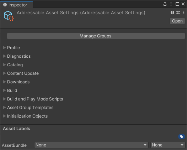This screenshot has width=187, height=150.
Task: Click the preset sliders icon
Action: tap(178, 12)
